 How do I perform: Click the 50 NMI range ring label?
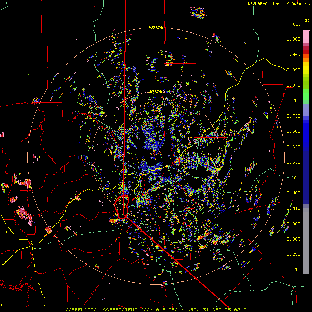(x=156, y=92)
